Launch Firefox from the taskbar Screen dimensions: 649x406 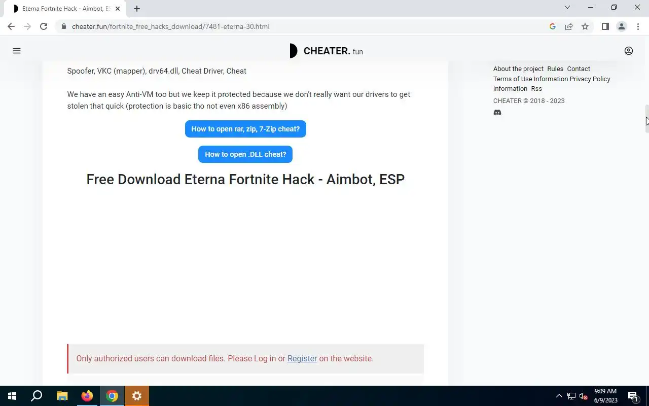(87, 396)
